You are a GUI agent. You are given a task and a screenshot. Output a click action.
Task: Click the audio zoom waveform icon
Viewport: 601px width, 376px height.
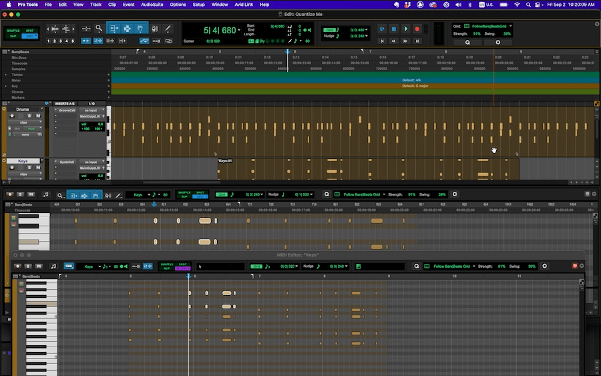(x=55, y=29)
